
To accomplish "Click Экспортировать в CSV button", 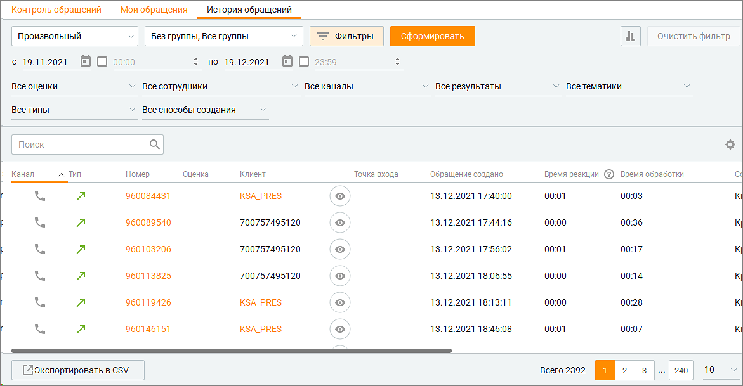I will click(77, 370).
